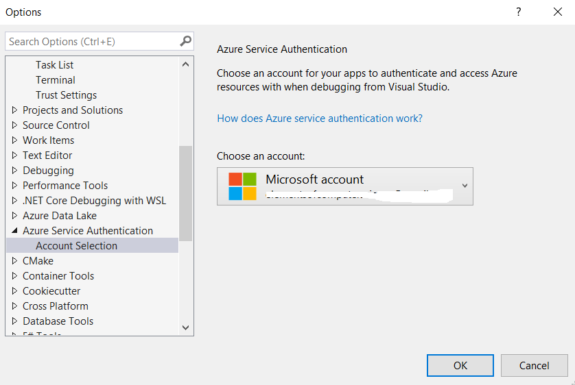Expand the CMake node
The height and width of the screenshot is (385, 575).
pos(14,260)
